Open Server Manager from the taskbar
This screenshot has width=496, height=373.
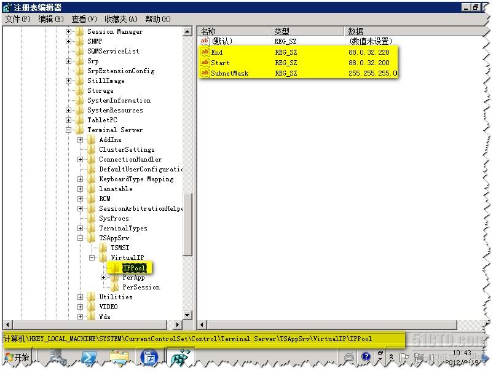[x=58, y=358]
